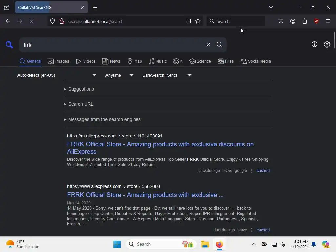
Task: Switch to Files category
Action: 225,61
